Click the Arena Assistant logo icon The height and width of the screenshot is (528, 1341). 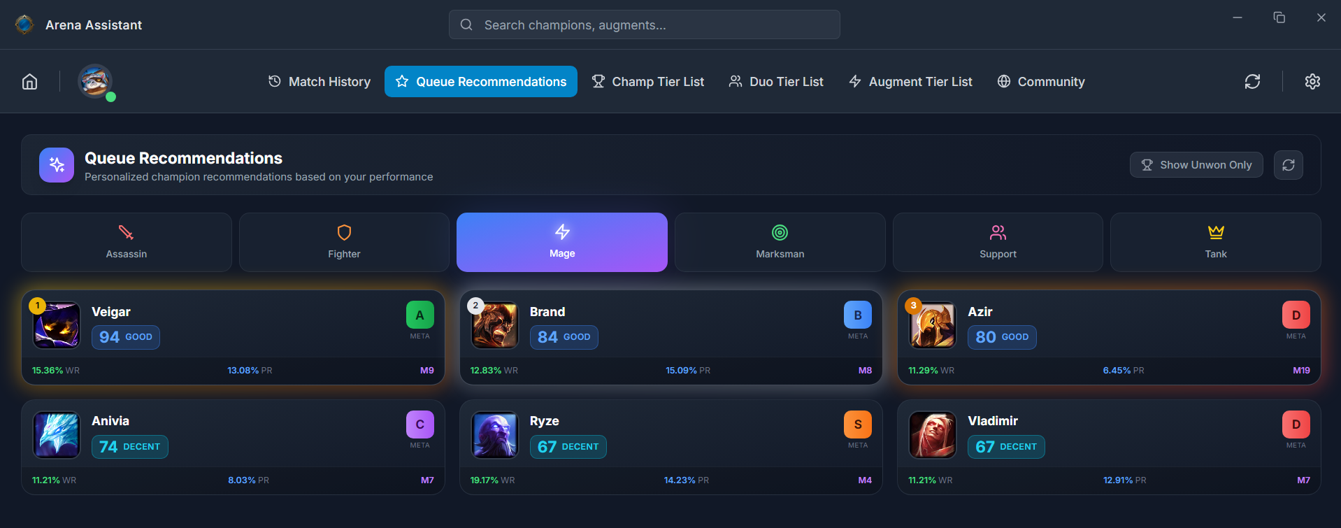24,24
